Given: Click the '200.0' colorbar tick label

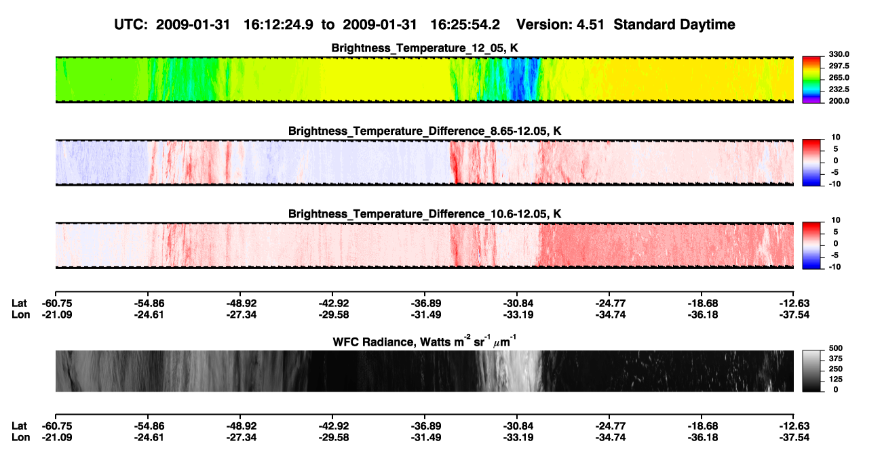Looking at the screenshot, I should [x=839, y=100].
